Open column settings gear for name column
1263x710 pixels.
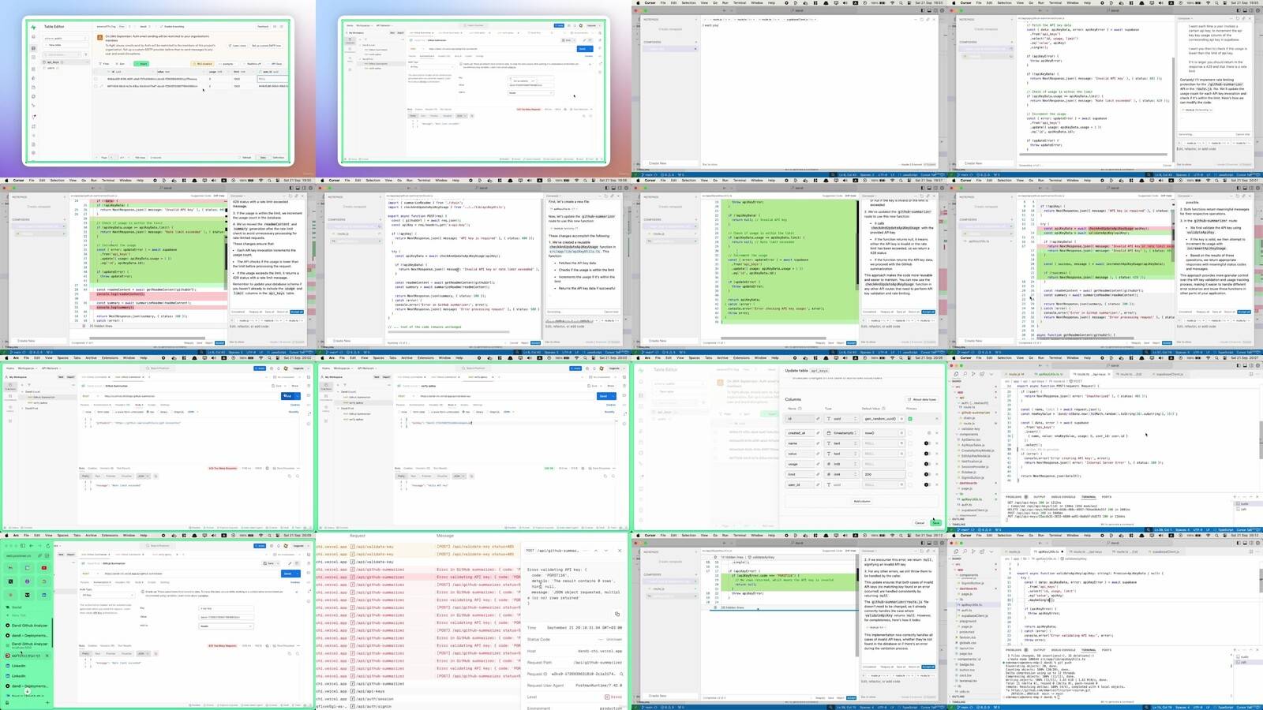coord(928,443)
